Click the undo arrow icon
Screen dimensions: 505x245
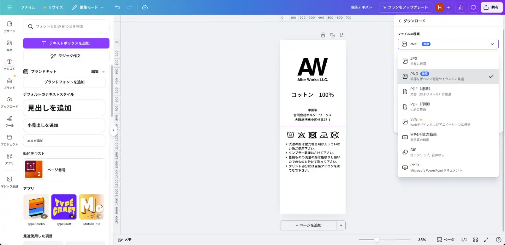(117, 7)
